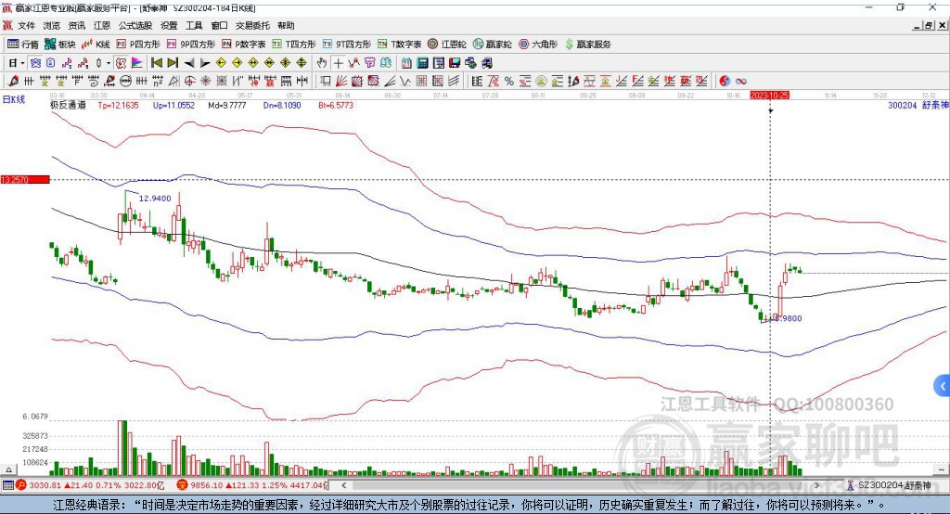Launch the 赢家轮 wheel tool
The image size is (950, 514).
[x=492, y=45]
